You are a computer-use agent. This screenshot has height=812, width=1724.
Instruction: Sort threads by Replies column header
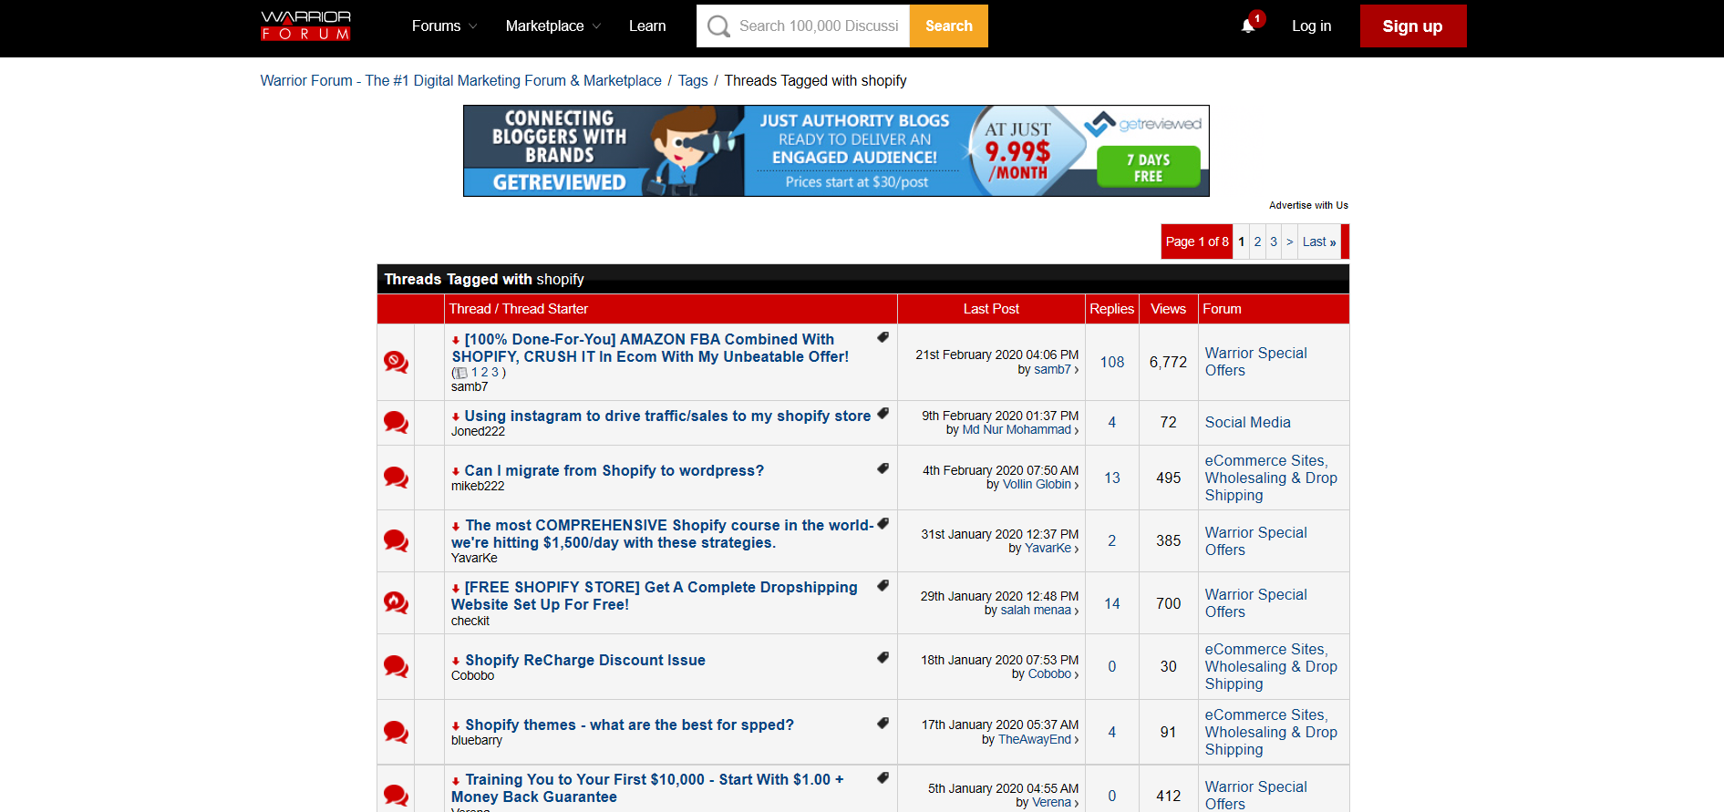pyautogui.click(x=1111, y=309)
